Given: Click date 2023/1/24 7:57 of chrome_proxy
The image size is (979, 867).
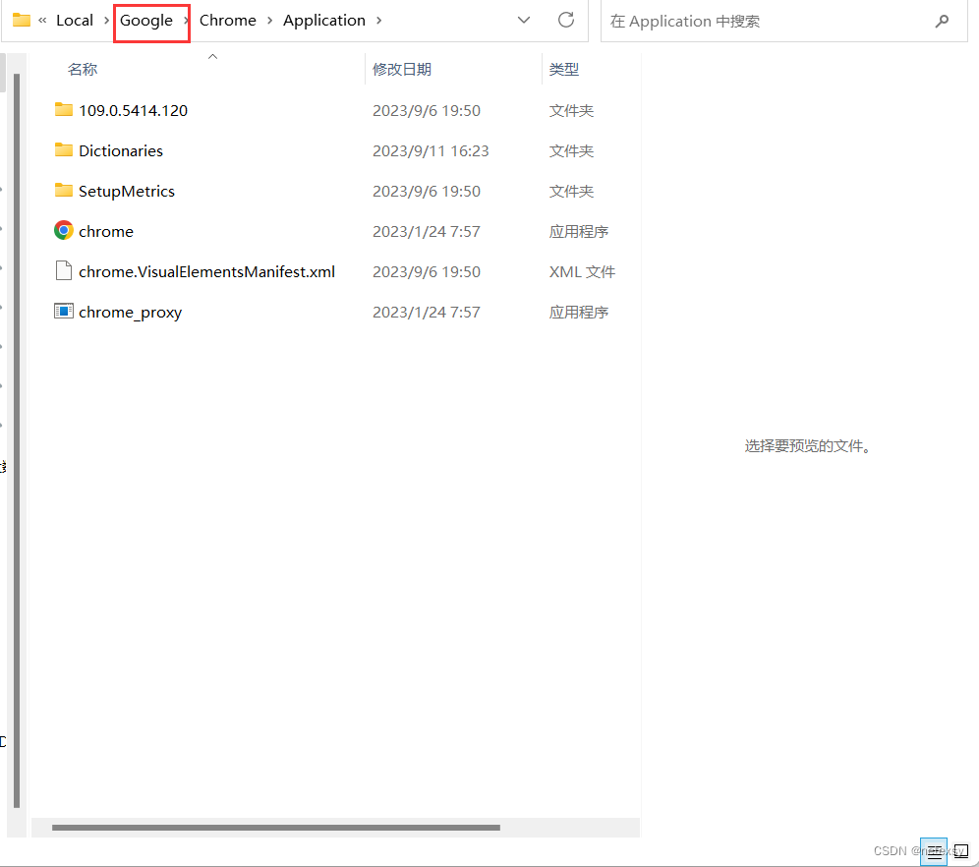Looking at the screenshot, I should (427, 313).
